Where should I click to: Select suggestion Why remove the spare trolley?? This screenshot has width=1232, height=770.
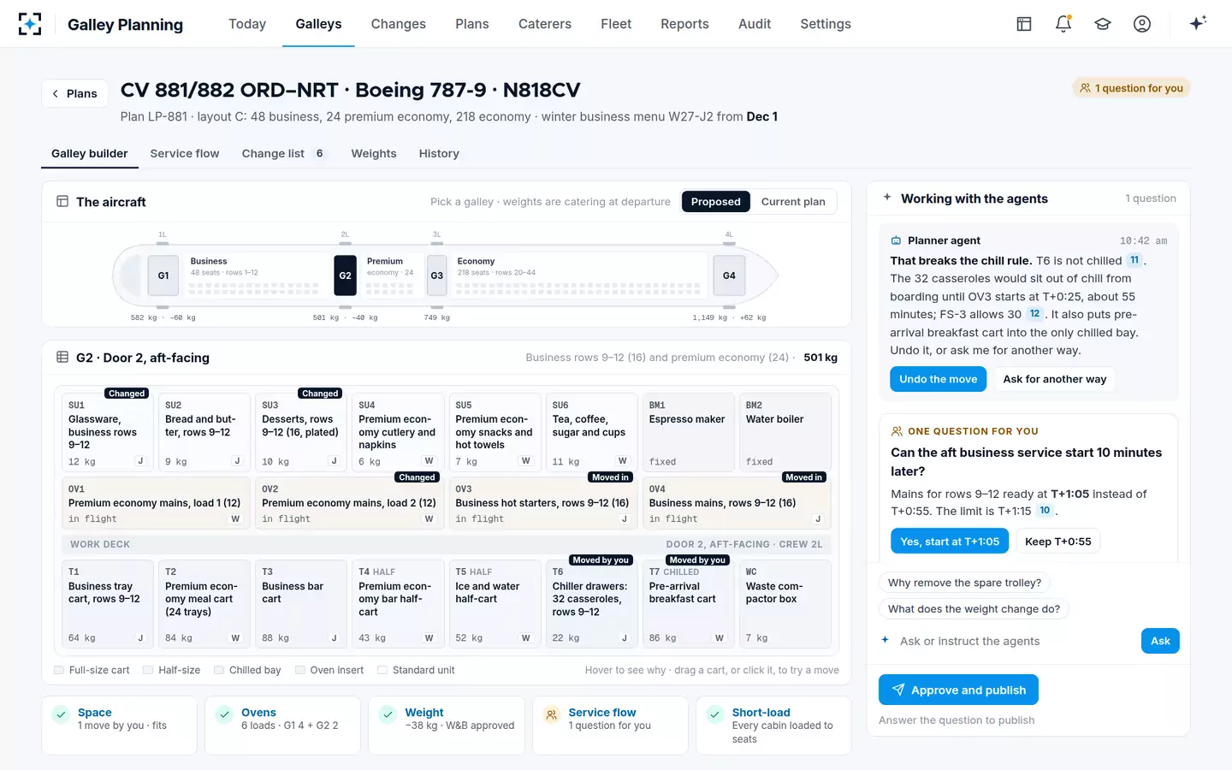tap(964, 583)
